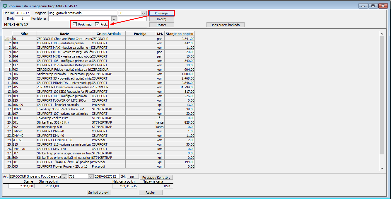
Task: Open the GP warehouse code dropdown
Action: point(144,13)
